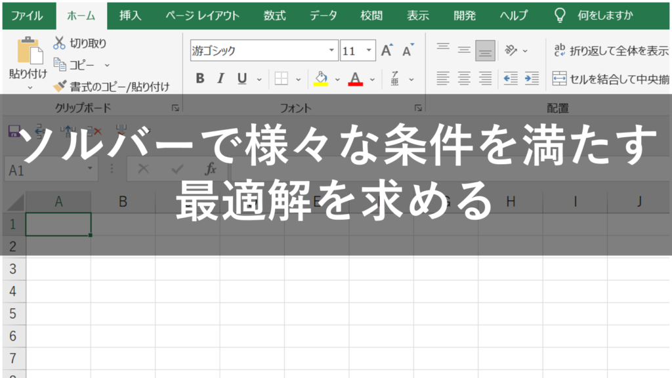This screenshot has width=672, height=378.
Task: Select row 3 header
Action: click(13, 269)
